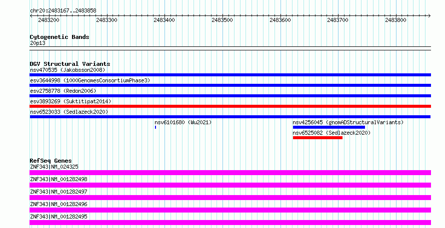Click the magenta bar of ZNF343|NM_001282497
Image resolution: width=445 pixels, height=228 pixels.
[230, 198]
